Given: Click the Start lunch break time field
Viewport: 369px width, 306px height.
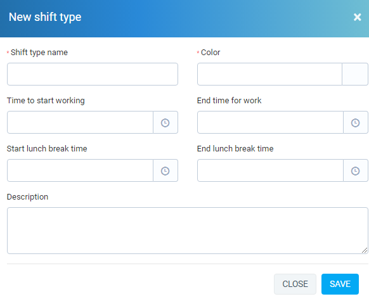Looking at the screenshot, I should click(x=81, y=171).
